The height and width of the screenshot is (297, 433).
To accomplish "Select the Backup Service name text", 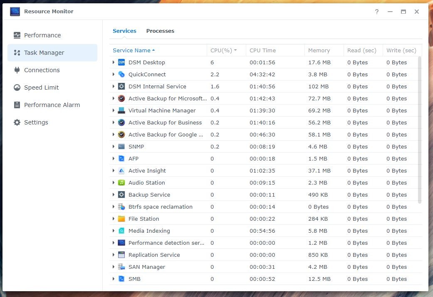I will (x=149, y=195).
